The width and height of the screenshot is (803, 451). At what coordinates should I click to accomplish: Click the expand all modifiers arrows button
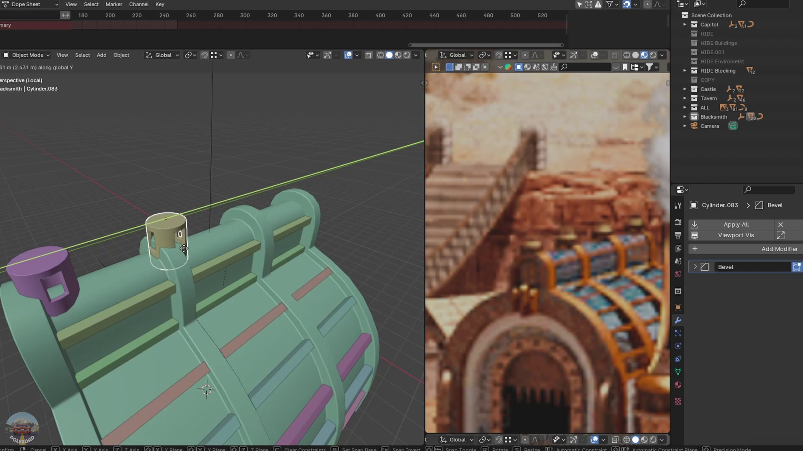tap(780, 235)
